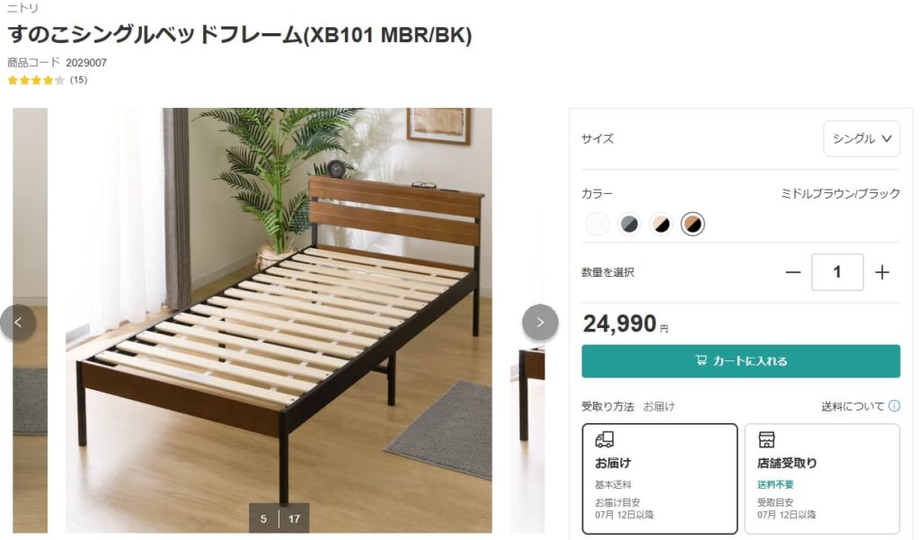Open the shipping fee info icon

[894, 405]
